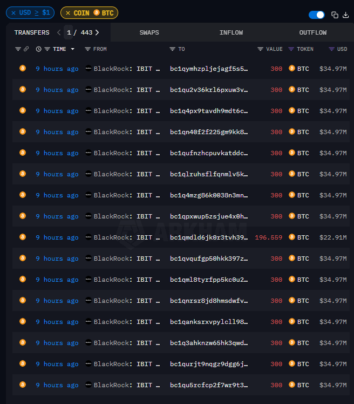Open address bc1q4mzg86k0038n3mn…
The height and width of the screenshot is (404, 354).
209,196
